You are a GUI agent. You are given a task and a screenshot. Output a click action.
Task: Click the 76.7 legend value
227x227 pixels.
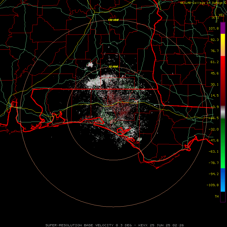(215, 51)
